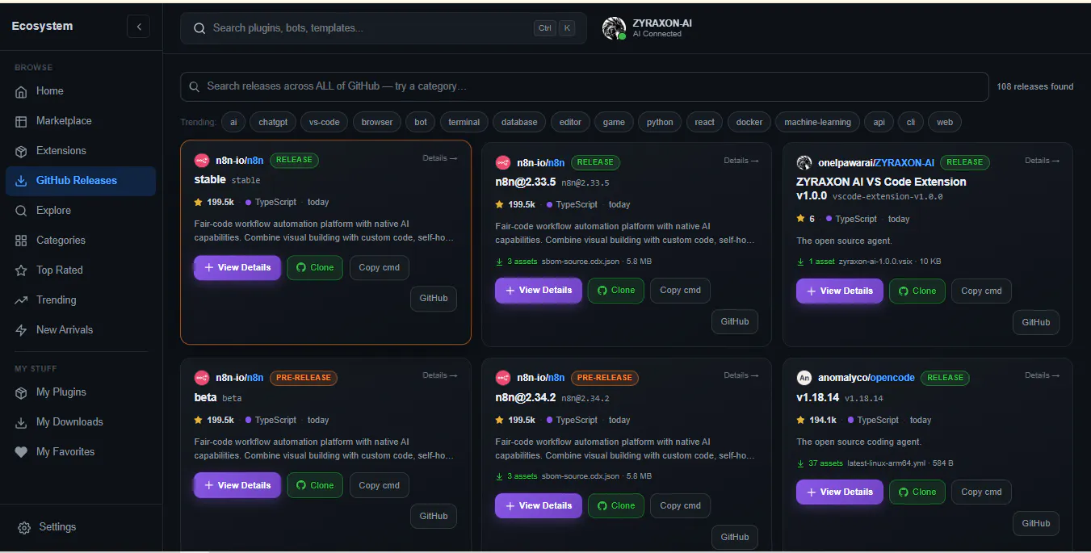
Task: Open the opencode repository name link
Action: pyautogui.click(x=892, y=377)
